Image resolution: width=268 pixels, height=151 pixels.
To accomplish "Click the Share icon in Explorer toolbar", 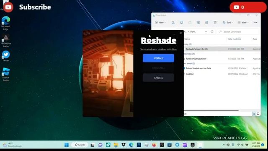I will (206, 22).
